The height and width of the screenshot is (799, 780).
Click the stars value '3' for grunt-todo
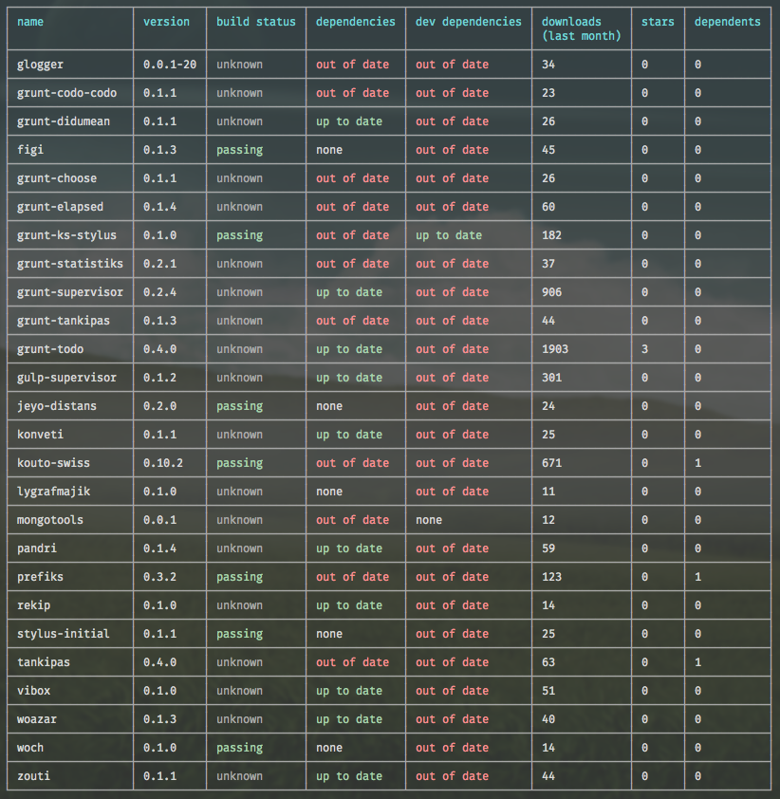(644, 349)
